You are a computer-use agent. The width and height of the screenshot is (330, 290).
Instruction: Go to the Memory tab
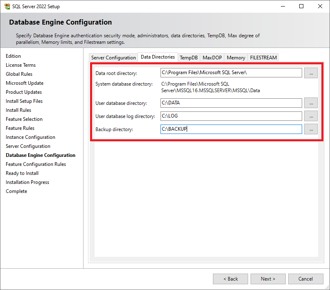point(236,58)
